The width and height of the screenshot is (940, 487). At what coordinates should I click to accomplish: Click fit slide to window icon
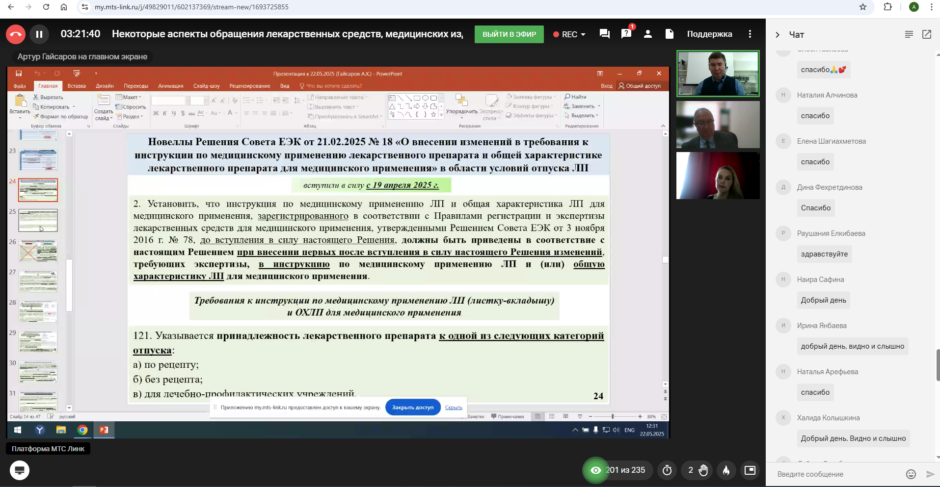click(x=664, y=416)
